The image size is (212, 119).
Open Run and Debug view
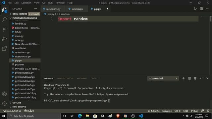[x=4, y=39]
